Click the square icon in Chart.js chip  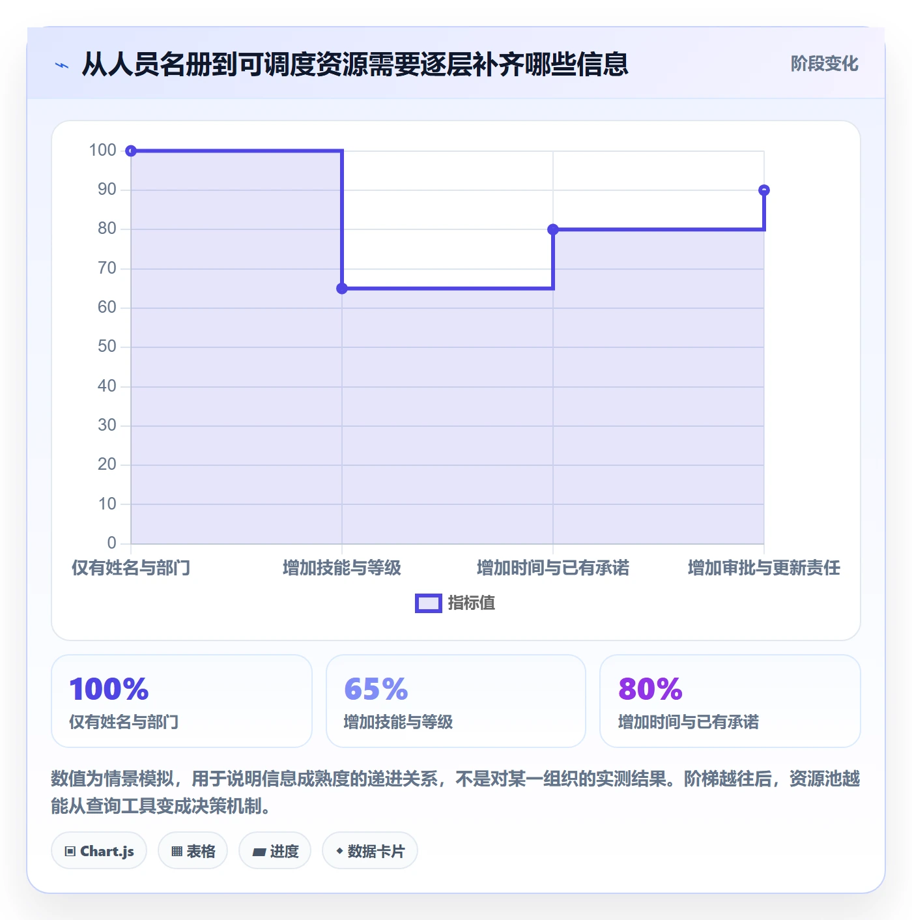[70, 852]
